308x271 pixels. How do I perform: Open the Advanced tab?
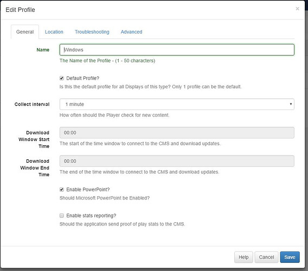pyautogui.click(x=131, y=32)
